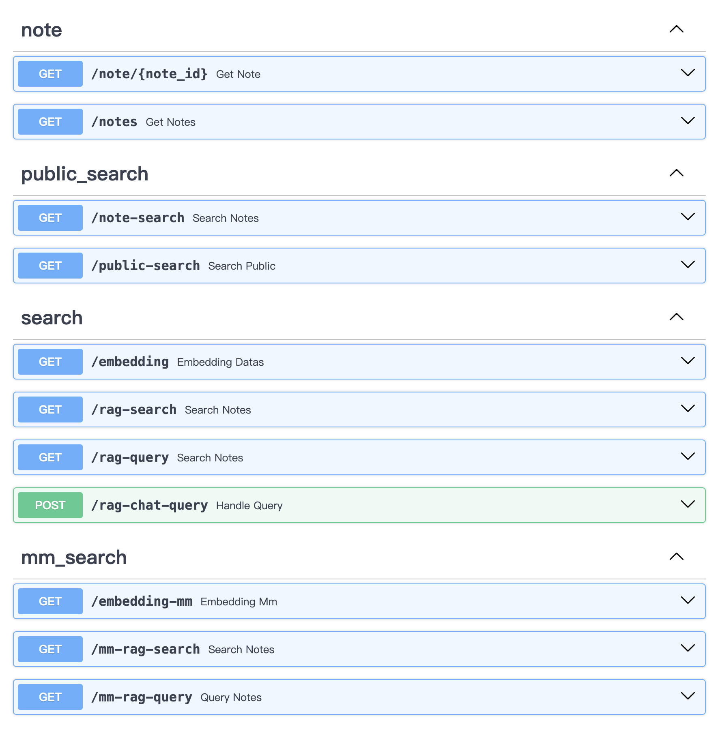Click the note section heading
This screenshot has height=729, width=722.
click(41, 30)
